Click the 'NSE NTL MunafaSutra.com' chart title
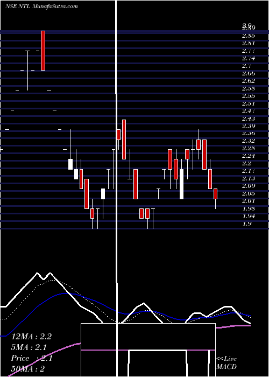The image size is (269, 377). [x=41, y=6]
